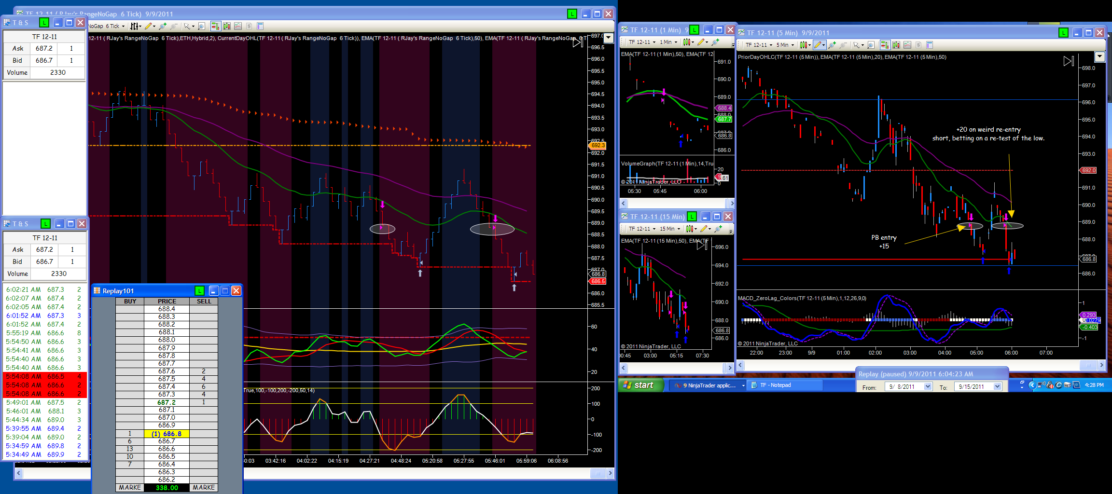Click candlestick style icon in 1 Min chart

coord(688,42)
